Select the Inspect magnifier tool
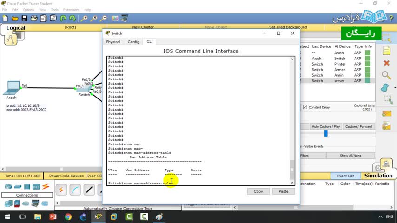Viewport: 397px width, 223px height. point(386,75)
